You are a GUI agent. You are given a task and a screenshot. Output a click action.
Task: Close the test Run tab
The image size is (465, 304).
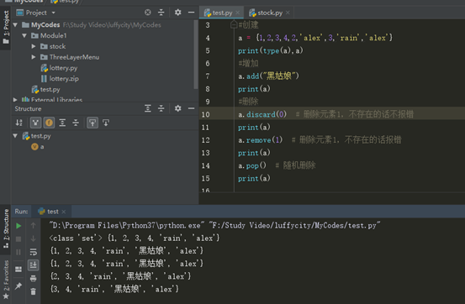63,212
